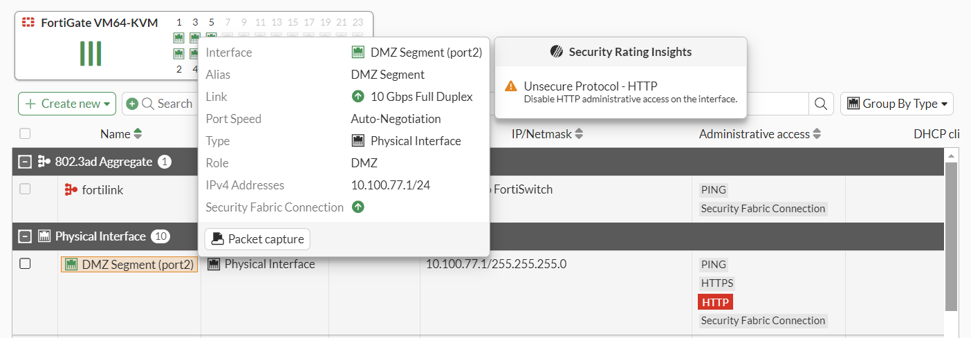Sort by Administrative access column
971x338 pixels.
[x=760, y=134]
